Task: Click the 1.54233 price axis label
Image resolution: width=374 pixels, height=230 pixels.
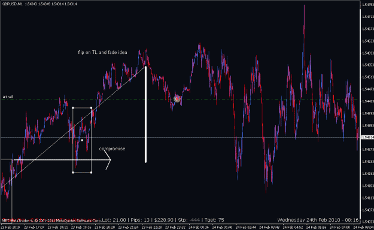Action: click(368, 162)
